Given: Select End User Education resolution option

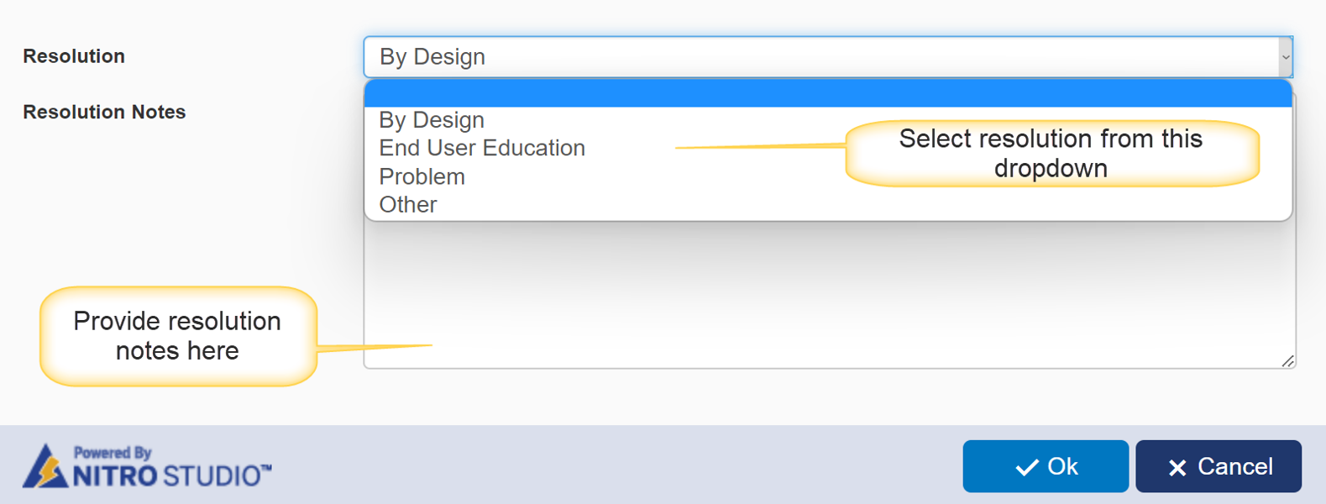Looking at the screenshot, I should [482, 148].
